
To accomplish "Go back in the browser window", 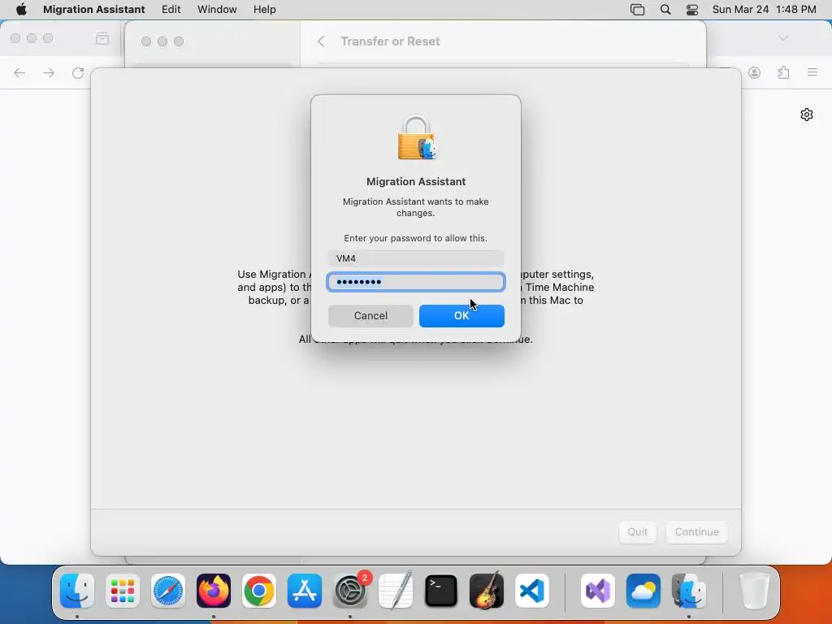I will (19, 72).
